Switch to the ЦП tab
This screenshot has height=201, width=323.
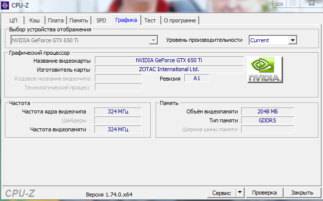pyautogui.click(x=13, y=20)
